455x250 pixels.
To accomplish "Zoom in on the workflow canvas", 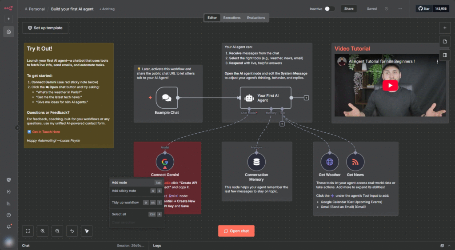I will coord(43,231).
